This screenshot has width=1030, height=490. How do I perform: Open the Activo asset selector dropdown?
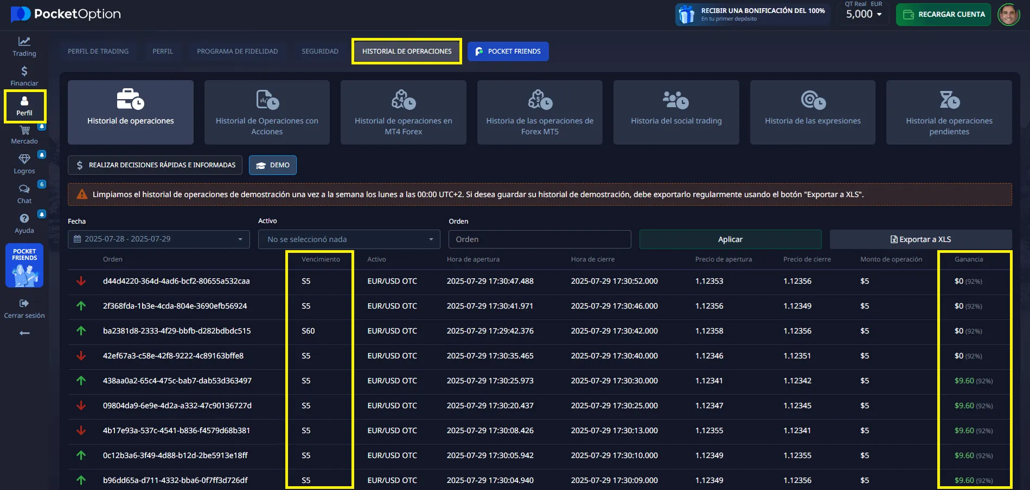click(x=349, y=239)
